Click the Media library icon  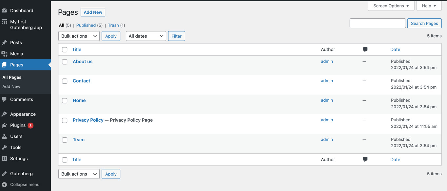[4, 54]
